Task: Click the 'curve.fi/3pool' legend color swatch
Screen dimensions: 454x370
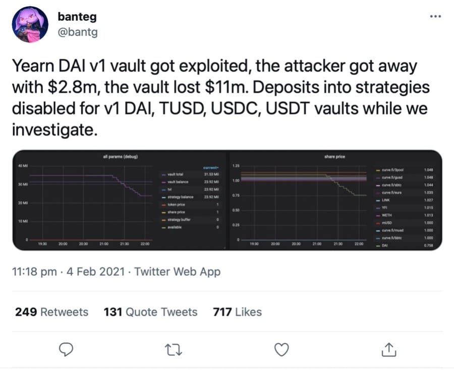Action: pyautogui.click(x=378, y=170)
